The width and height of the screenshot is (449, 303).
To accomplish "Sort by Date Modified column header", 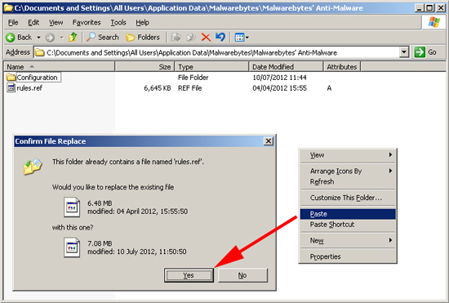I will [286, 67].
